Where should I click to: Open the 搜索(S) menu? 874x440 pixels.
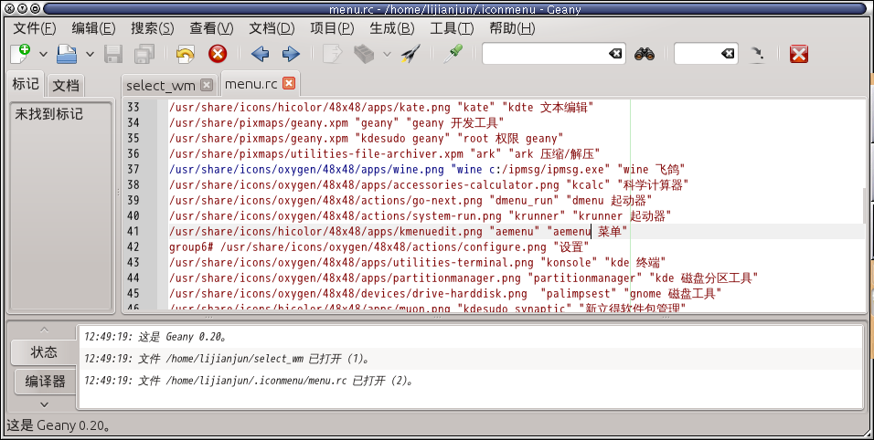coord(152,28)
